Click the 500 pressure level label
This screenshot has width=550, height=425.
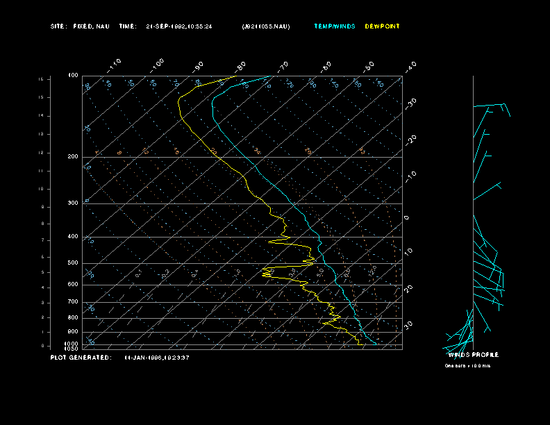click(73, 262)
